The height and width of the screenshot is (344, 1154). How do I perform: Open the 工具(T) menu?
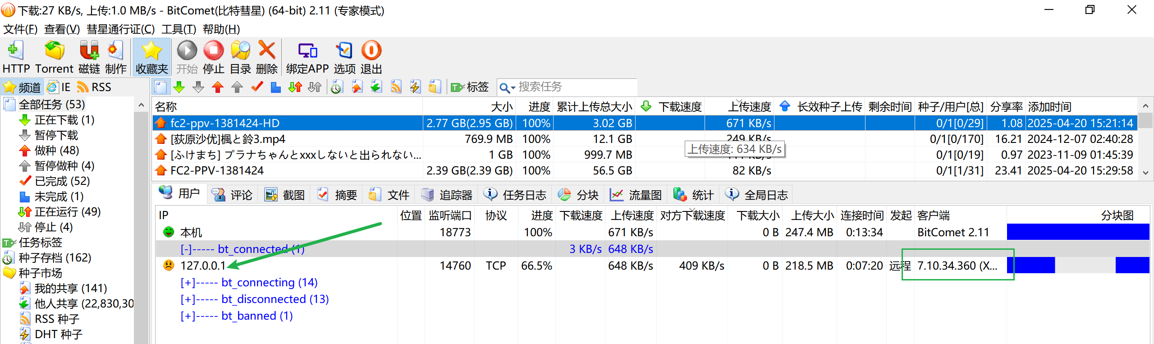click(x=179, y=29)
